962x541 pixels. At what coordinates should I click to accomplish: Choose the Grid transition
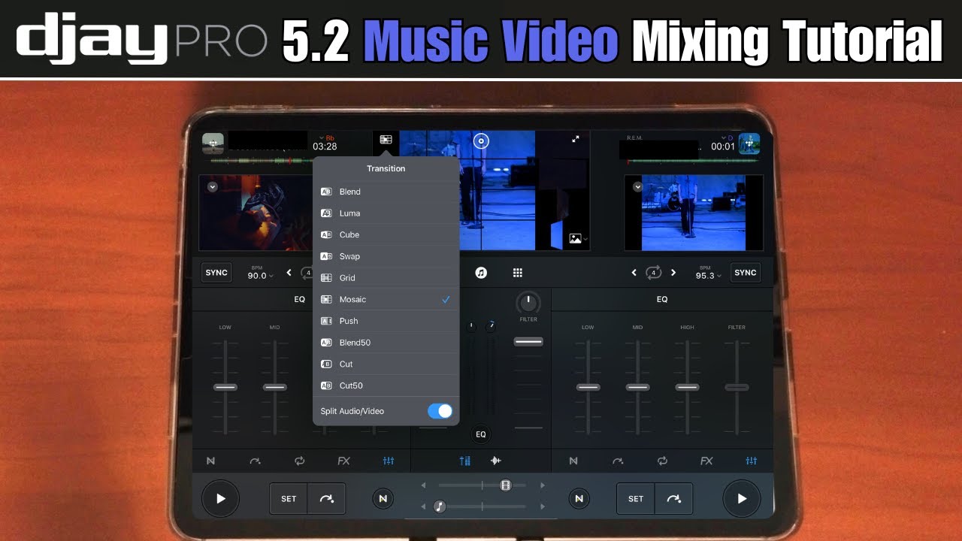pos(386,278)
